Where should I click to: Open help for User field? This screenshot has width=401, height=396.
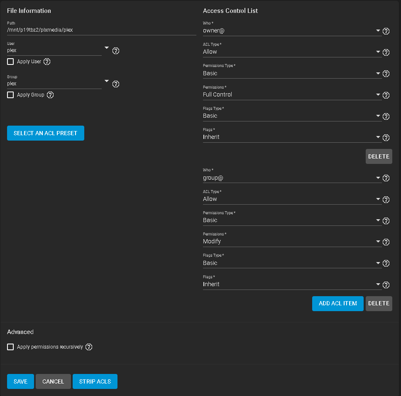pyautogui.click(x=116, y=51)
